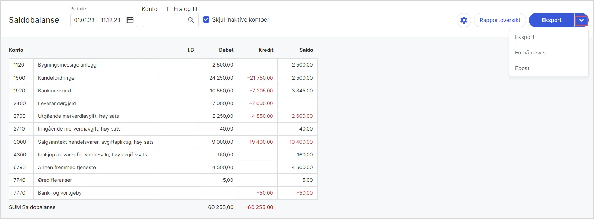The height and width of the screenshot is (219, 594).
Task: Click the Debet column header
Action: (x=226, y=50)
